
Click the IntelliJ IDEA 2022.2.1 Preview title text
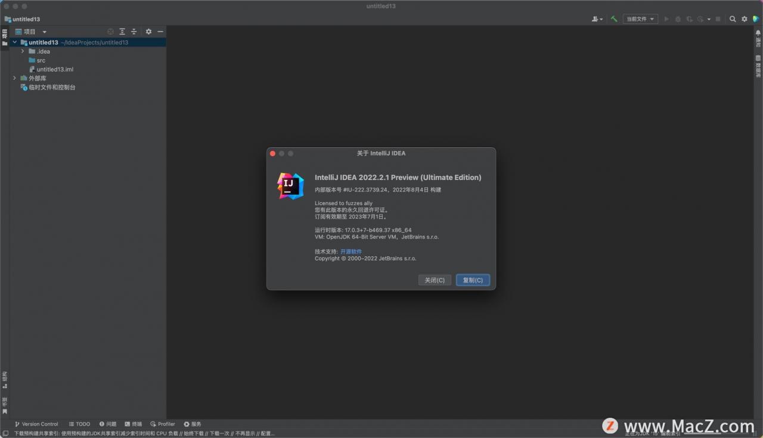398,177
